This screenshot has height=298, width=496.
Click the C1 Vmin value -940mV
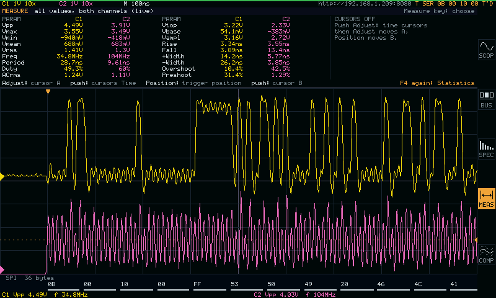point(70,38)
